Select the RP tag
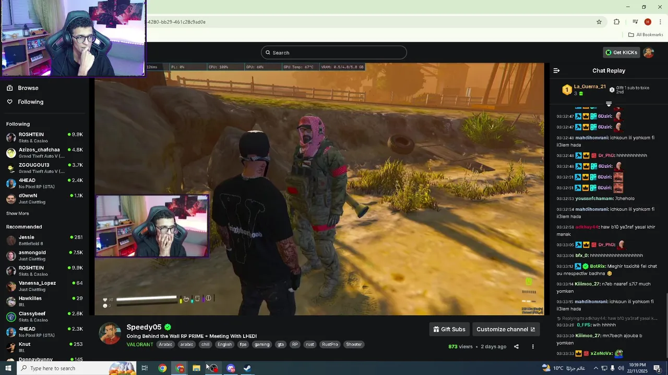The width and height of the screenshot is (668, 375). pyautogui.click(x=295, y=344)
